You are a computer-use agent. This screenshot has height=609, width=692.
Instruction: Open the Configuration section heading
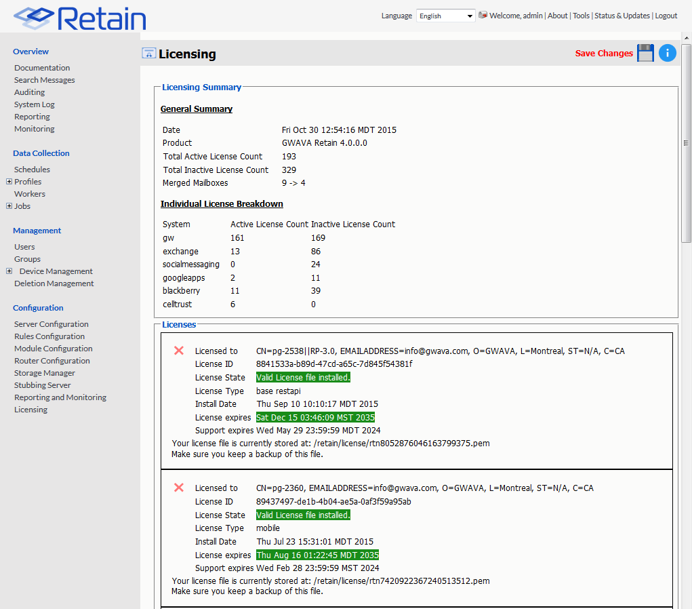click(38, 308)
